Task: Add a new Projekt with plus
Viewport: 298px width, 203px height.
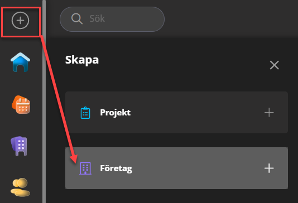Action: [269, 113]
